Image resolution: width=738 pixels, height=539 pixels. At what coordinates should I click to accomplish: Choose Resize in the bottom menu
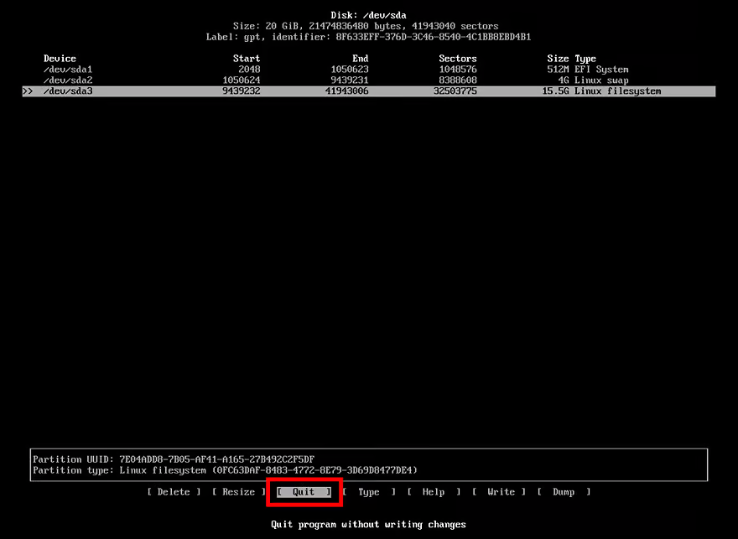tap(238, 492)
